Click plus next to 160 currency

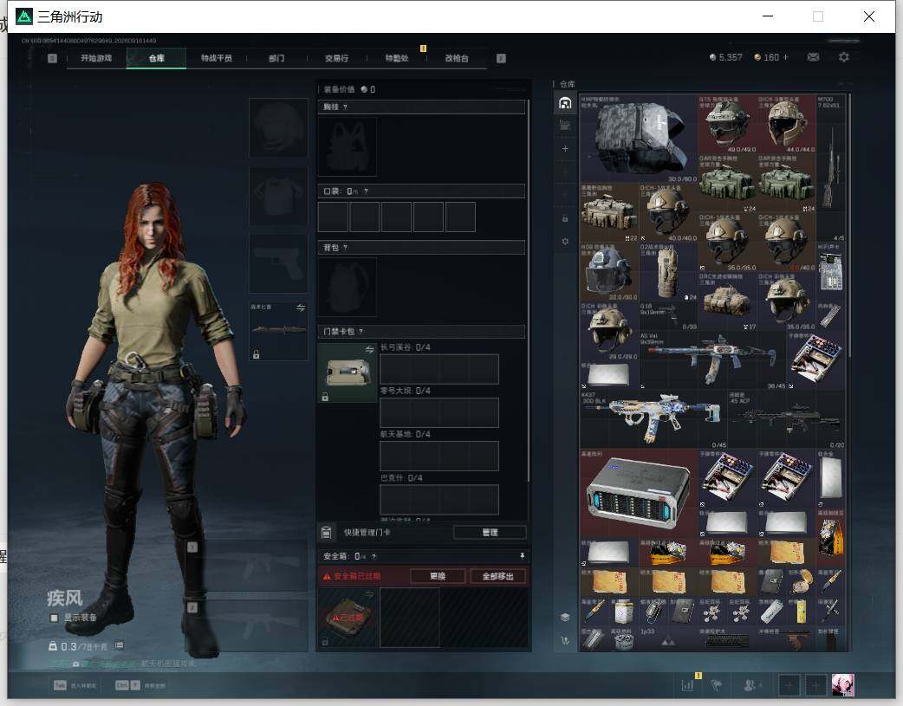(x=785, y=57)
